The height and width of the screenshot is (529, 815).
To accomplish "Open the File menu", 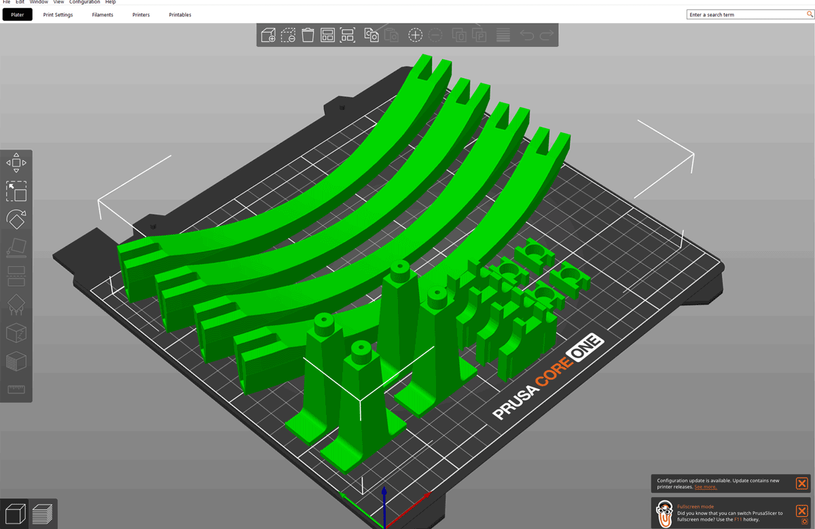I will click(7, 3).
